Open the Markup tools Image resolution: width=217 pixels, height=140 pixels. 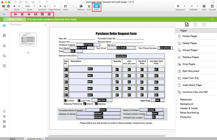click(81, 7)
